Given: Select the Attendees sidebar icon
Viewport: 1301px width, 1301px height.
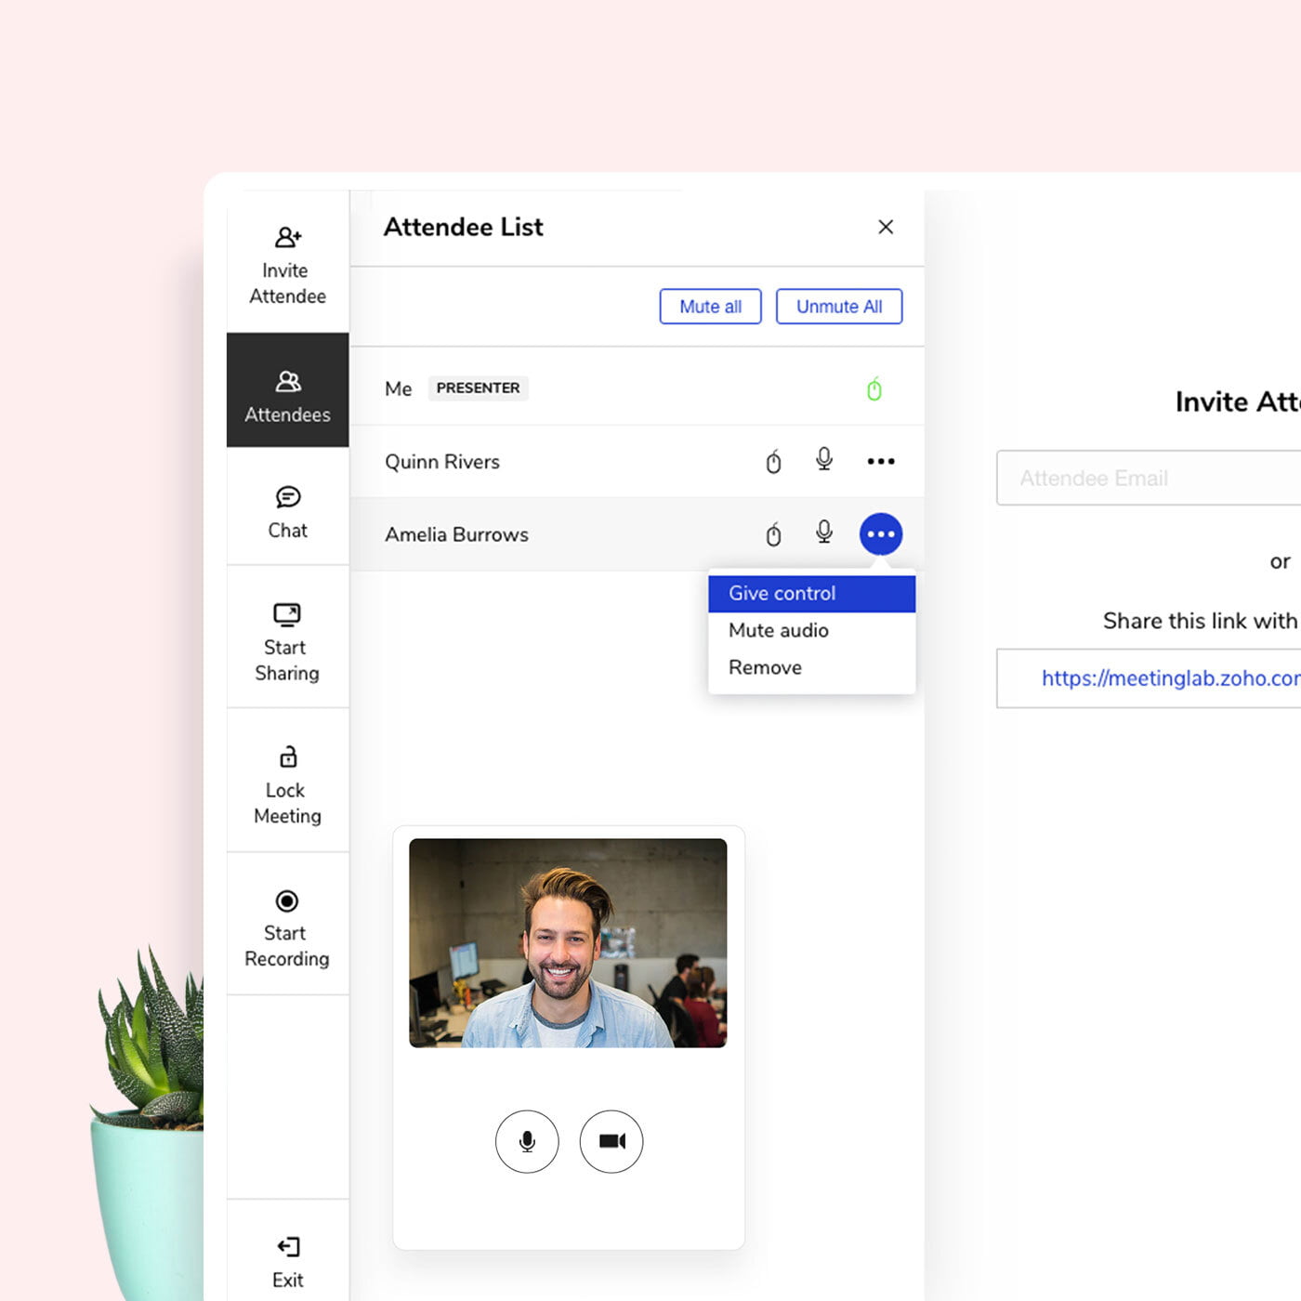Looking at the screenshot, I should (288, 381).
